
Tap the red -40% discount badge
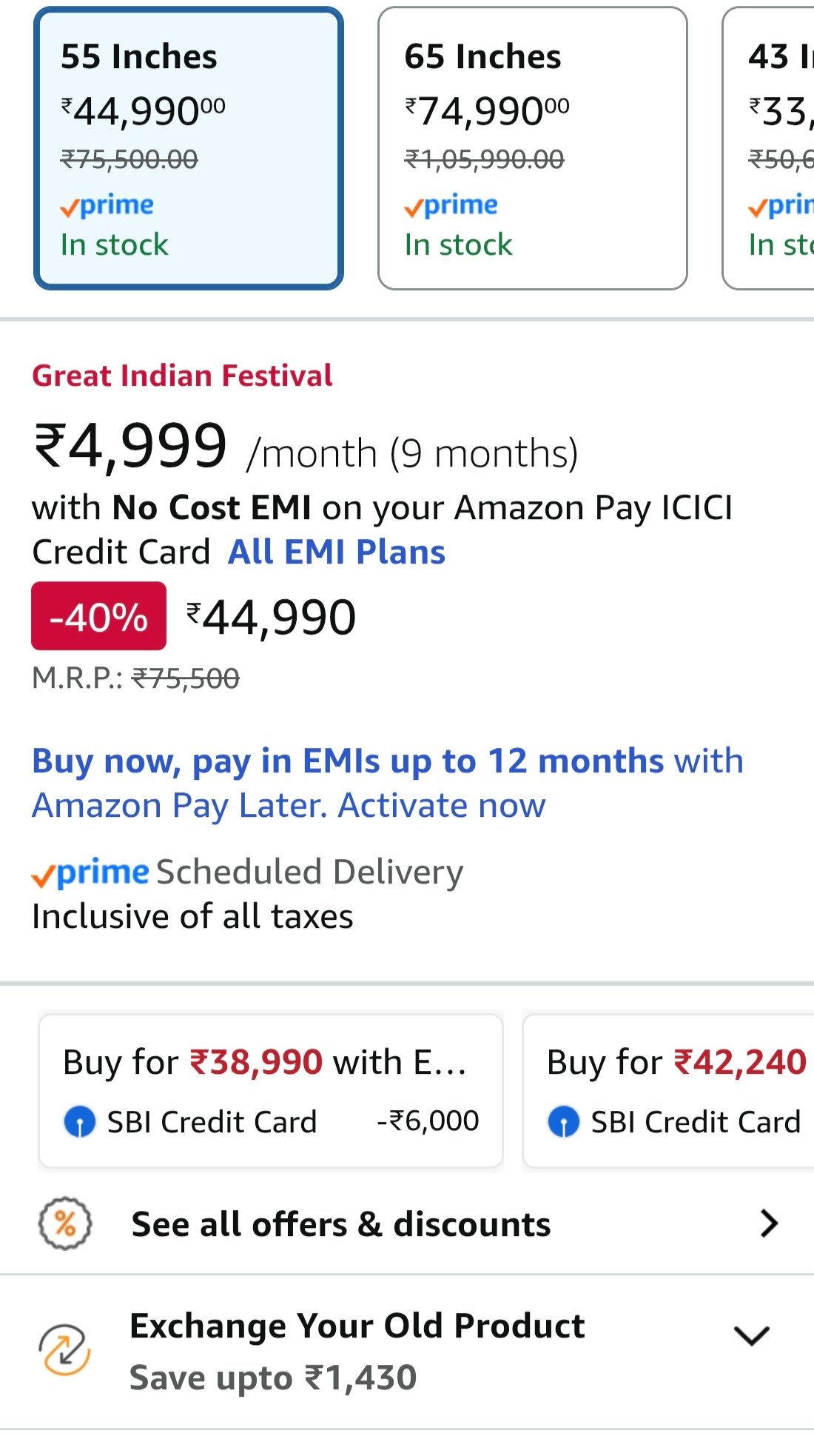98,616
